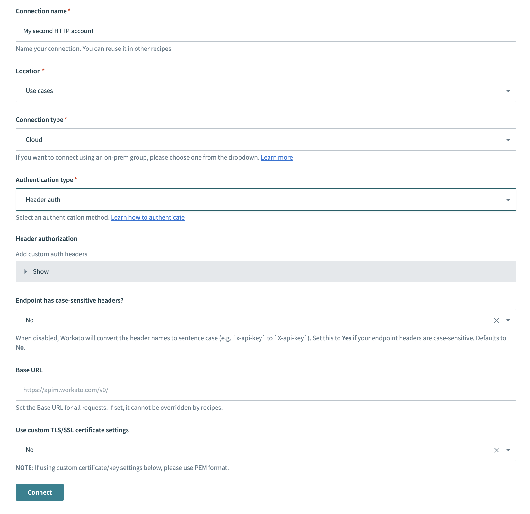Set case-sensitive headers option to Yes
Screen dimensions: 530x514
257,320
